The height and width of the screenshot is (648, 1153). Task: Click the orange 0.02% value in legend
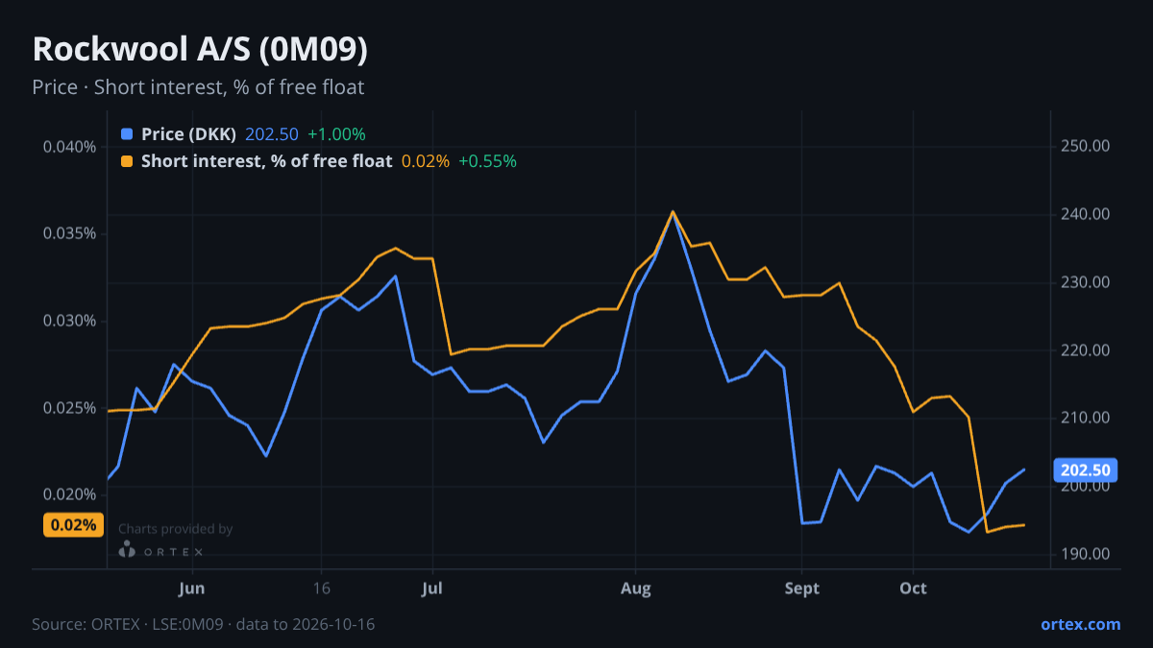(x=425, y=161)
